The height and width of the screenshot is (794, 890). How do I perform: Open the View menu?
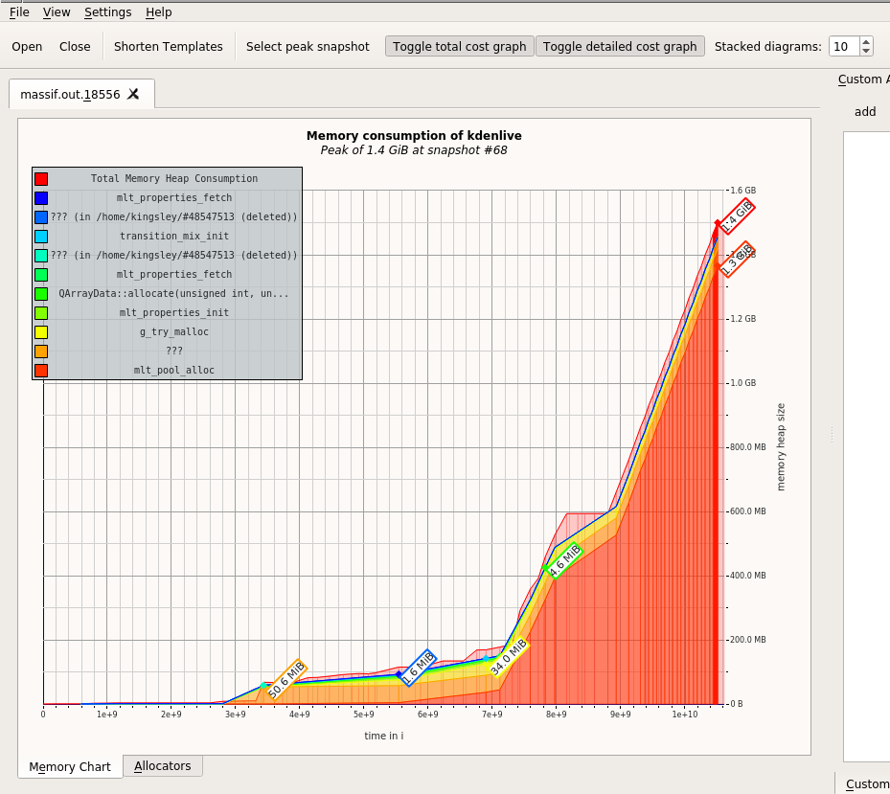point(57,11)
